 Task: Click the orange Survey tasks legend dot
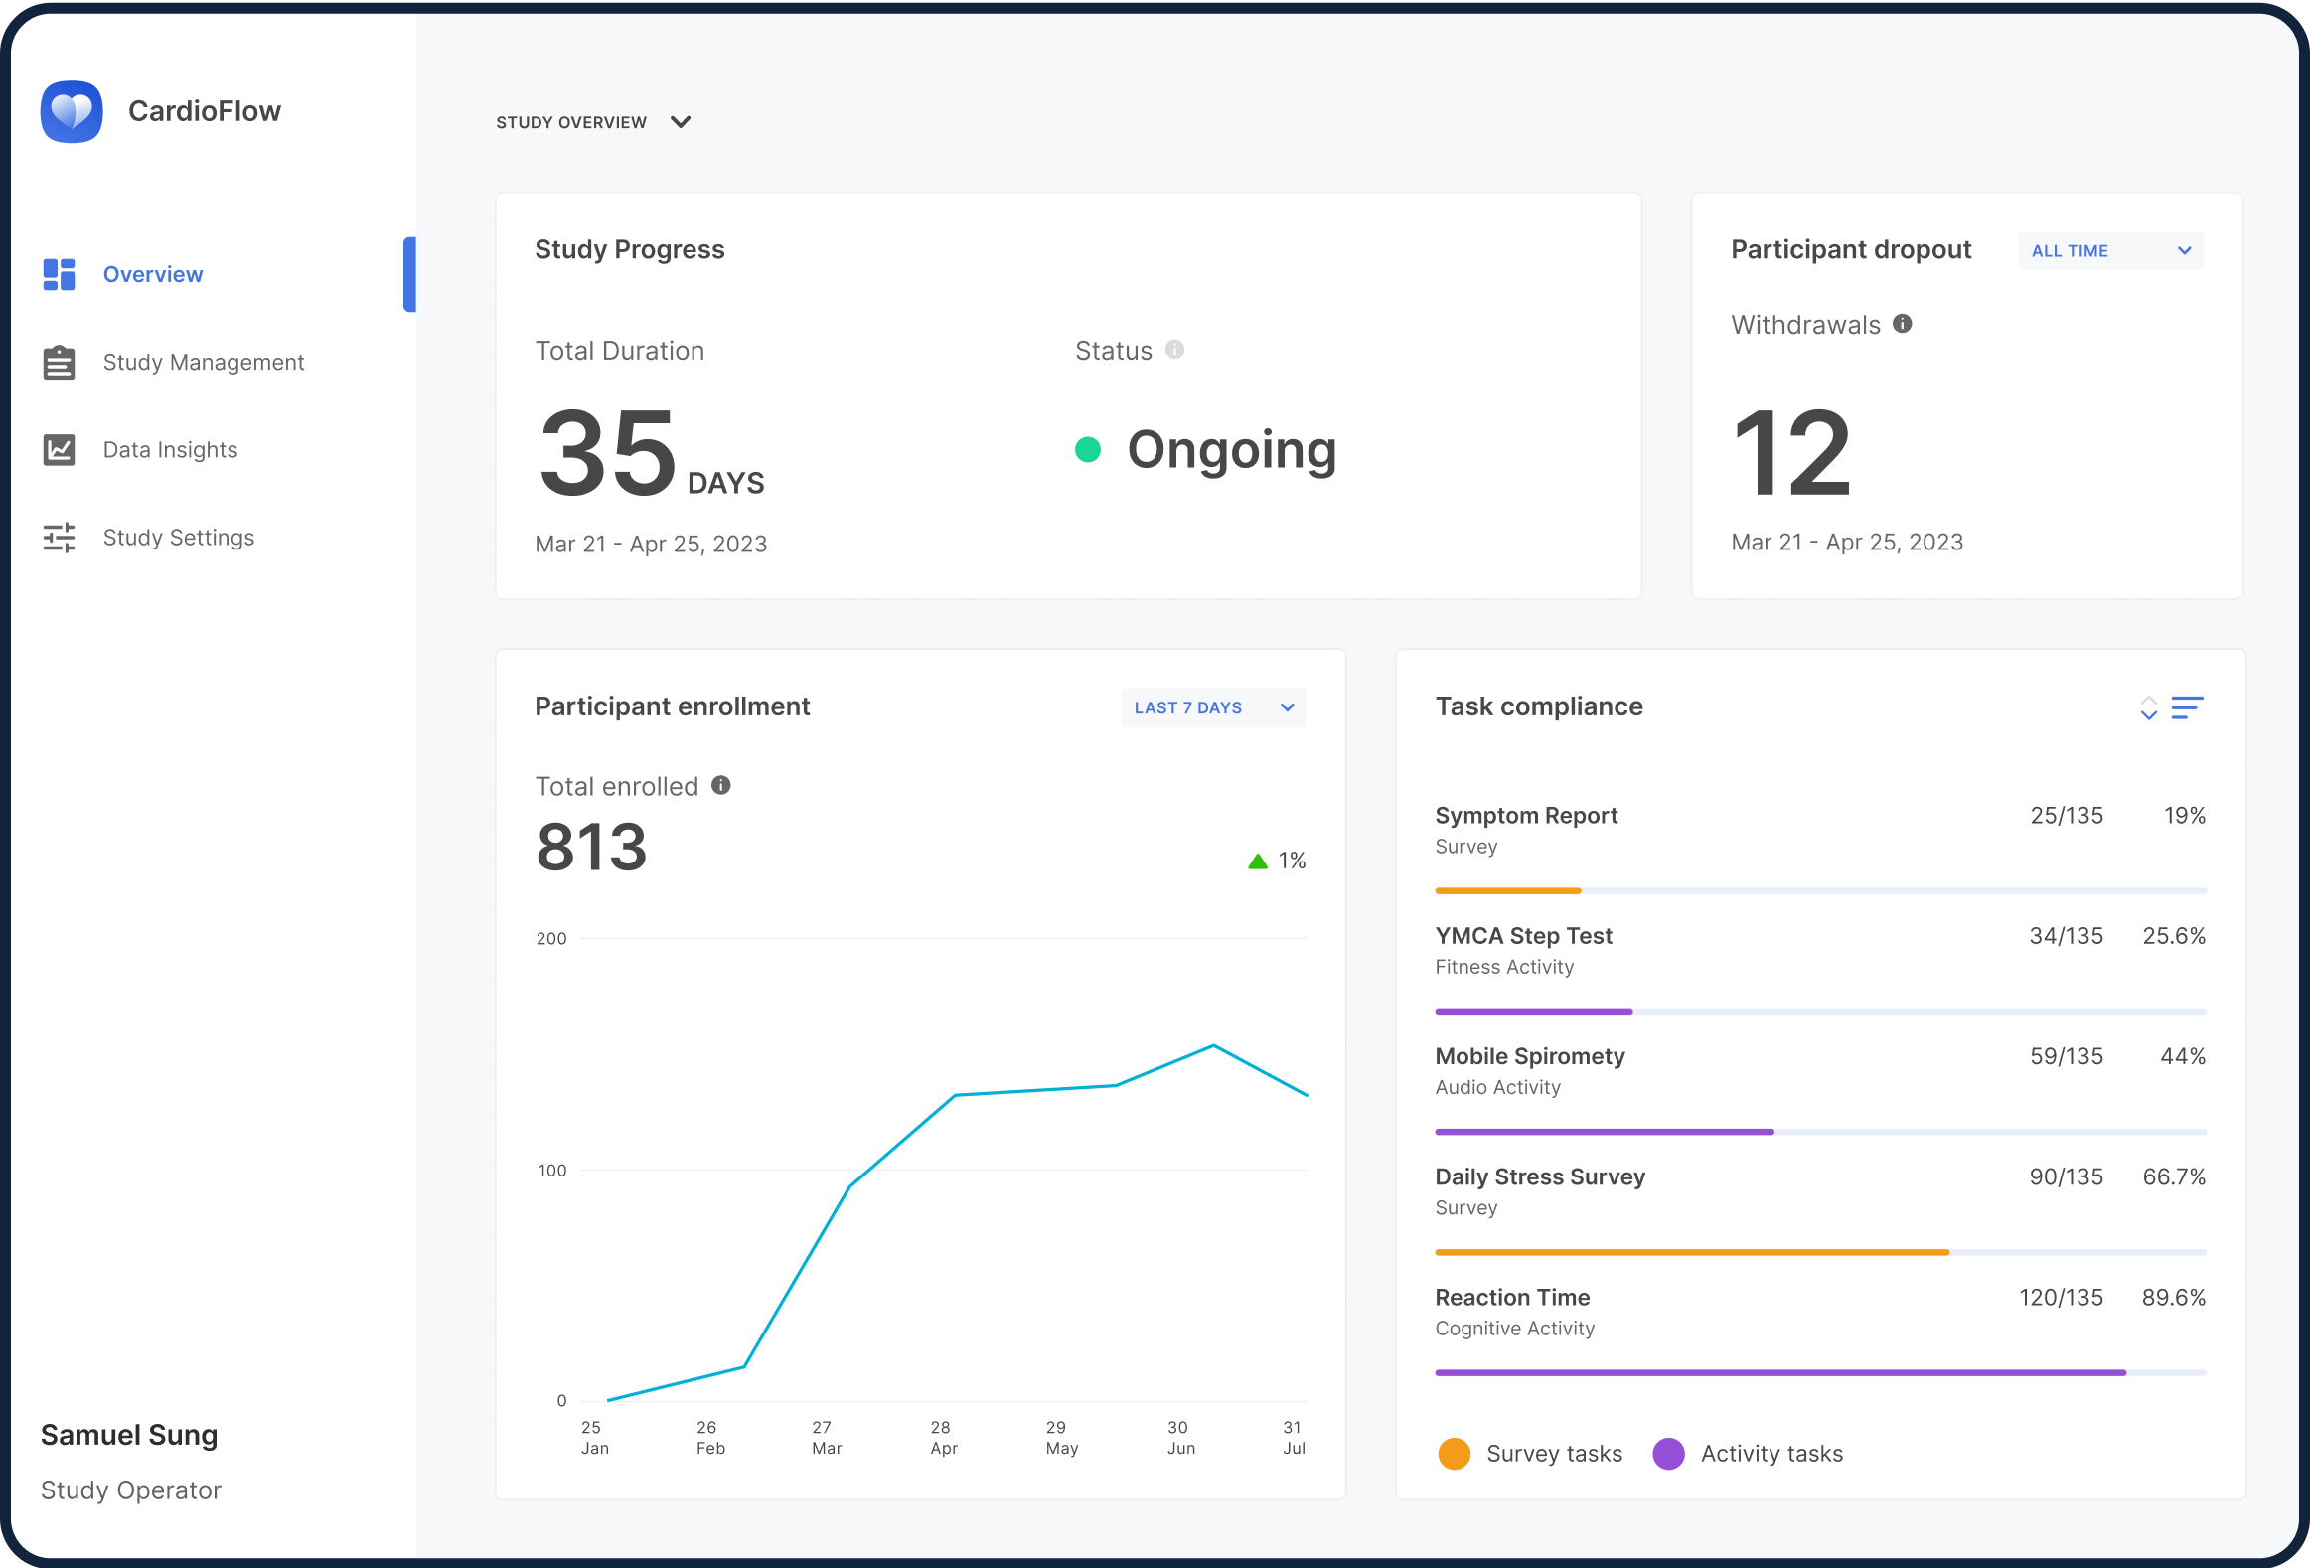(x=1455, y=1454)
